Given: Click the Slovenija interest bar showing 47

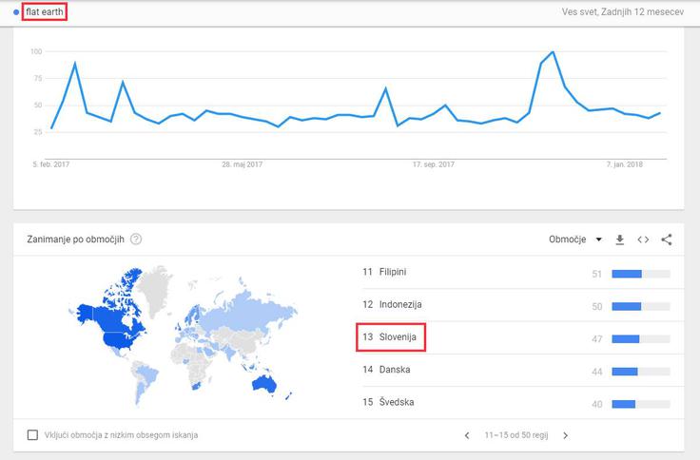Looking at the screenshot, I should click(x=641, y=339).
